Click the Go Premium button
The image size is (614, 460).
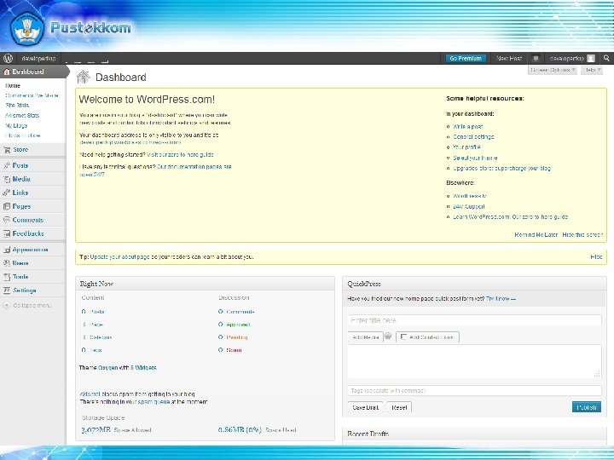coord(466,58)
